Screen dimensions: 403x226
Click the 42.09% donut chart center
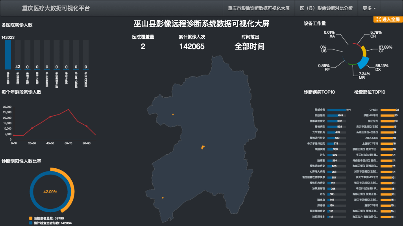[50, 192]
